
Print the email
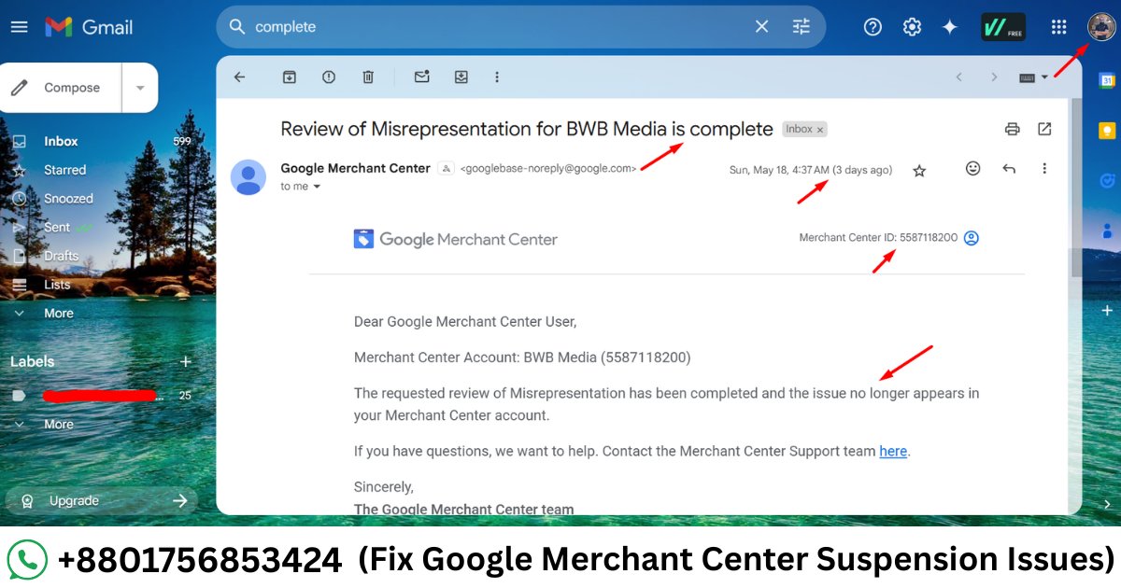point(1013,129)
